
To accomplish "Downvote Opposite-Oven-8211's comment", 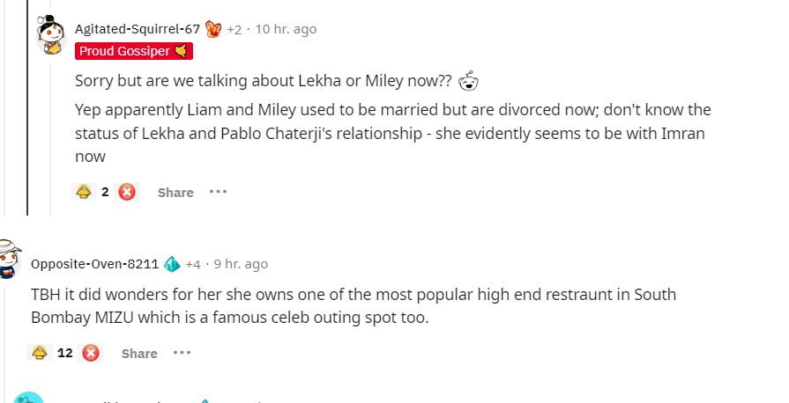I will pyautogui.click(x=90, y=353).
